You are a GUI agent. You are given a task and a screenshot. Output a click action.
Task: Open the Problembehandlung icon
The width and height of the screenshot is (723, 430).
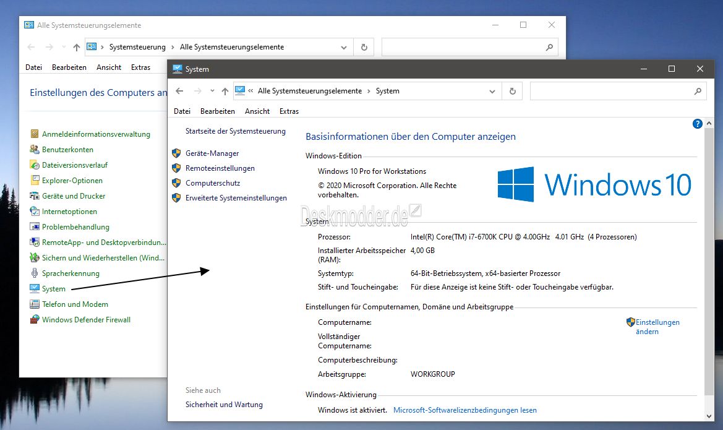click(35, 227)
